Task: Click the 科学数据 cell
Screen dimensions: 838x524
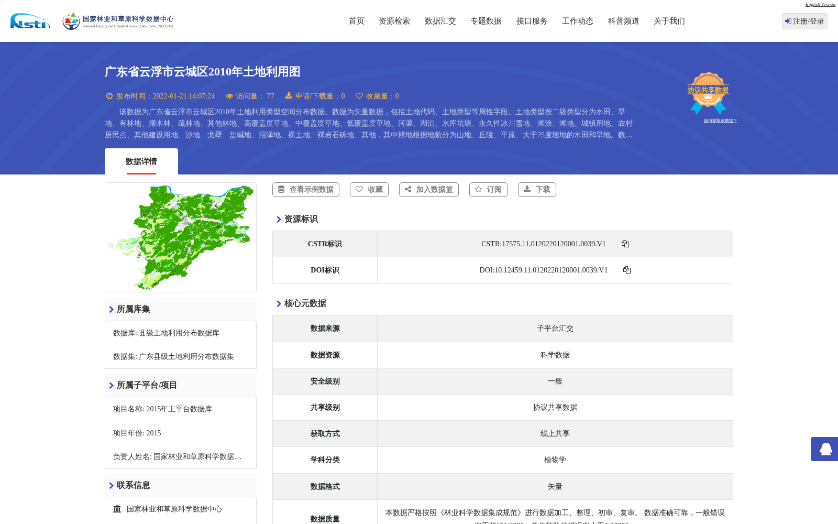Action: pos(555,355)
